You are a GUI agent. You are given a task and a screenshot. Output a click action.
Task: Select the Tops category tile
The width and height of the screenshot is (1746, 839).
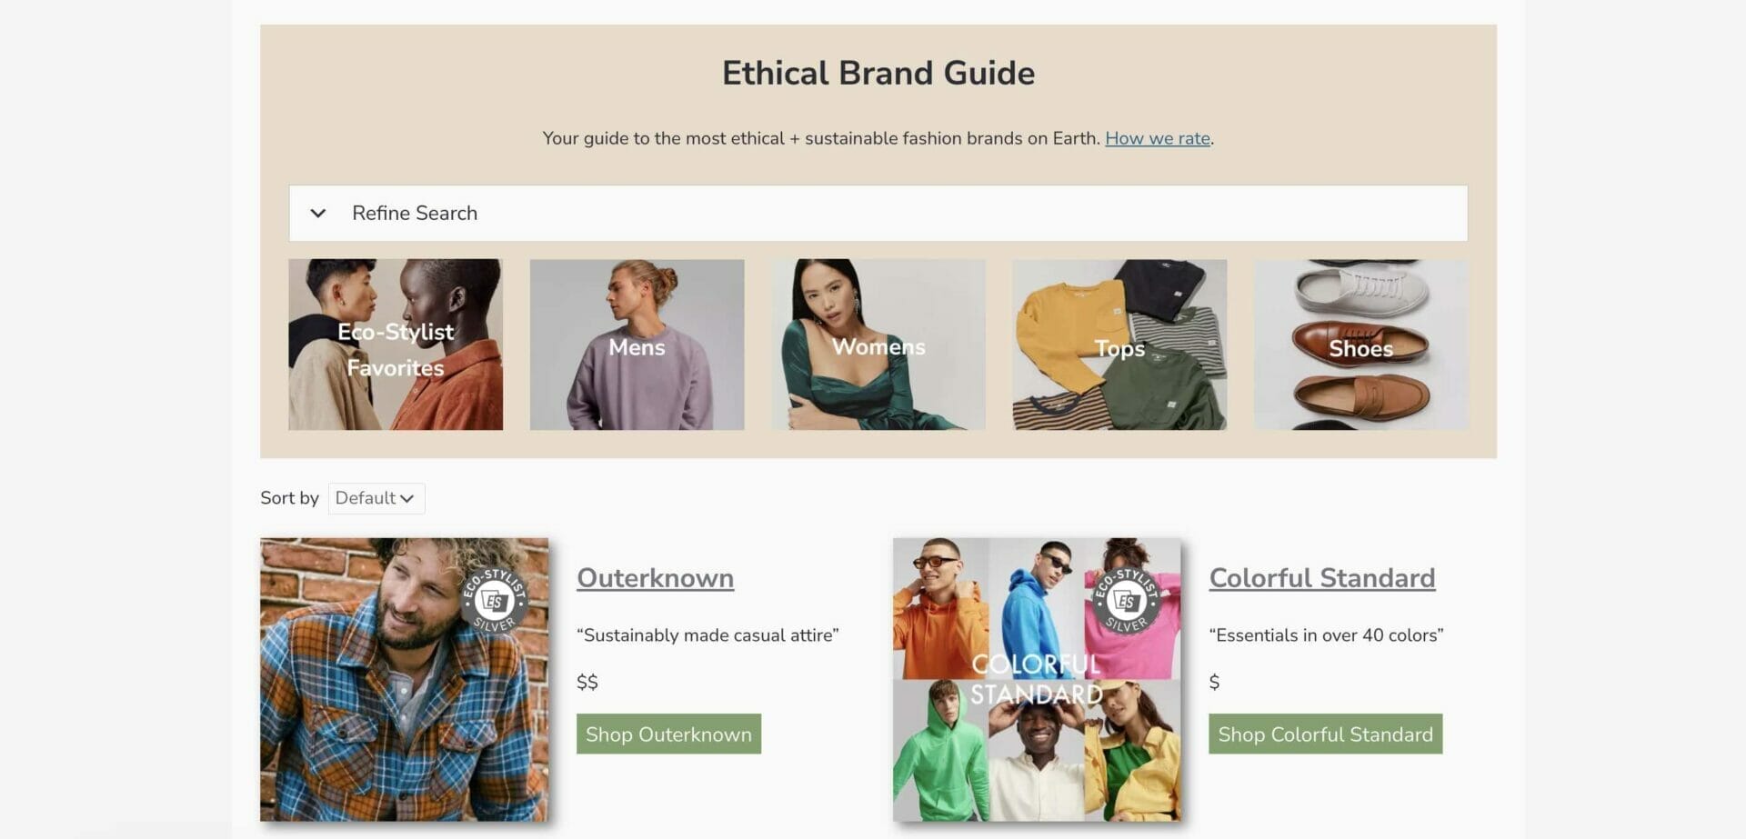pyautogui.click(x=1119, y=345)
